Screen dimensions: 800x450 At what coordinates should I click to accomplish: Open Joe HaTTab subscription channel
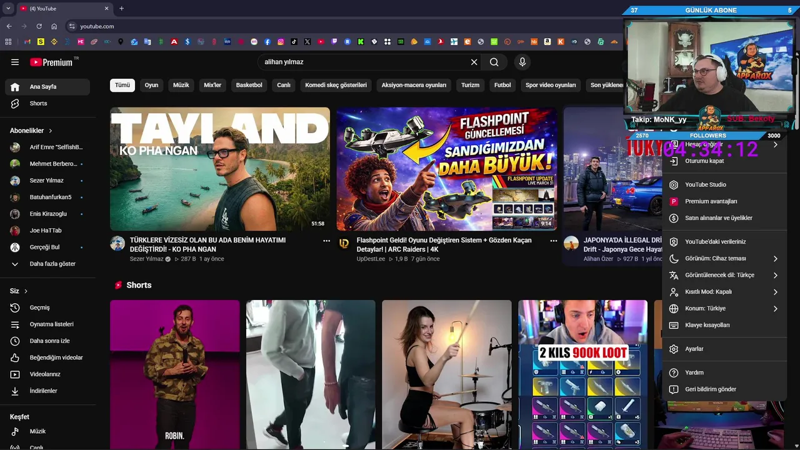click(47, 231)
